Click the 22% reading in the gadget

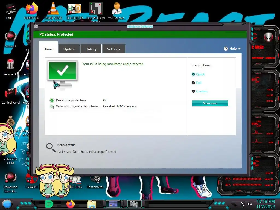270,133
